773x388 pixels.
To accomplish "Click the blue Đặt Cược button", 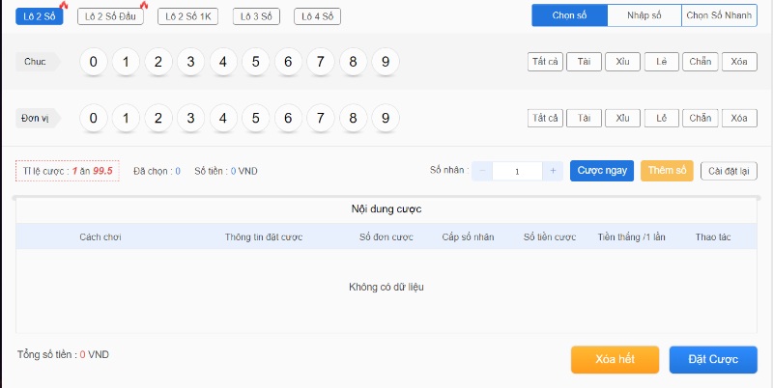I will pos(713,359).
